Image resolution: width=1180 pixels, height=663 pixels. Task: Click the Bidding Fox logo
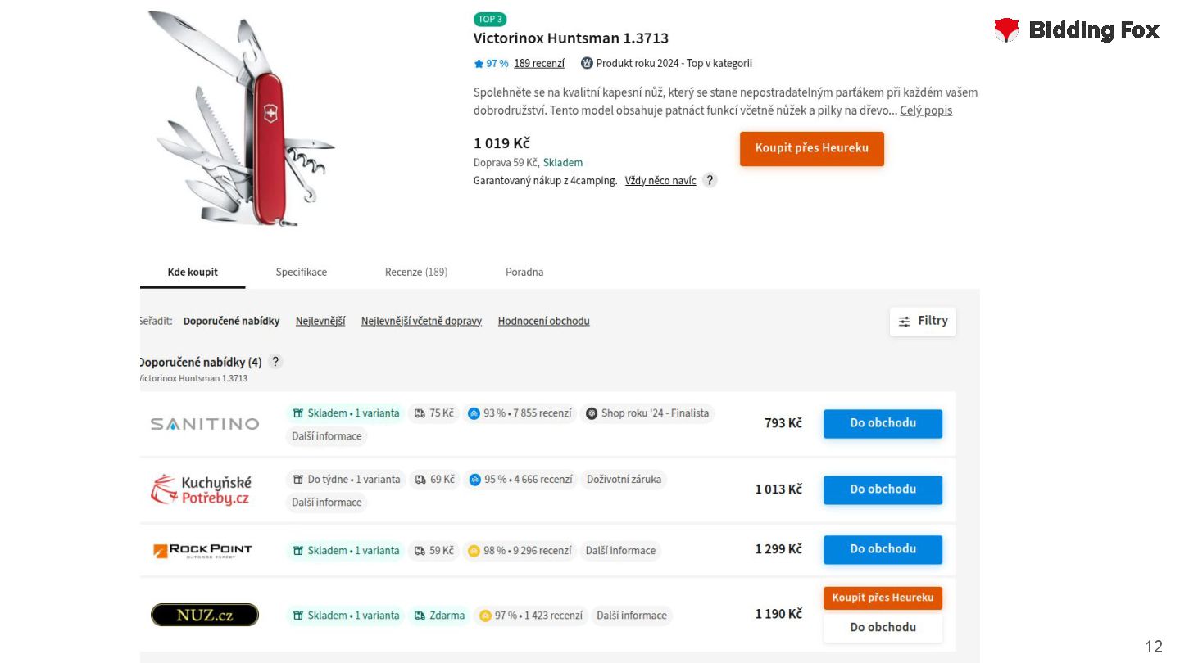coord(1076,30)
